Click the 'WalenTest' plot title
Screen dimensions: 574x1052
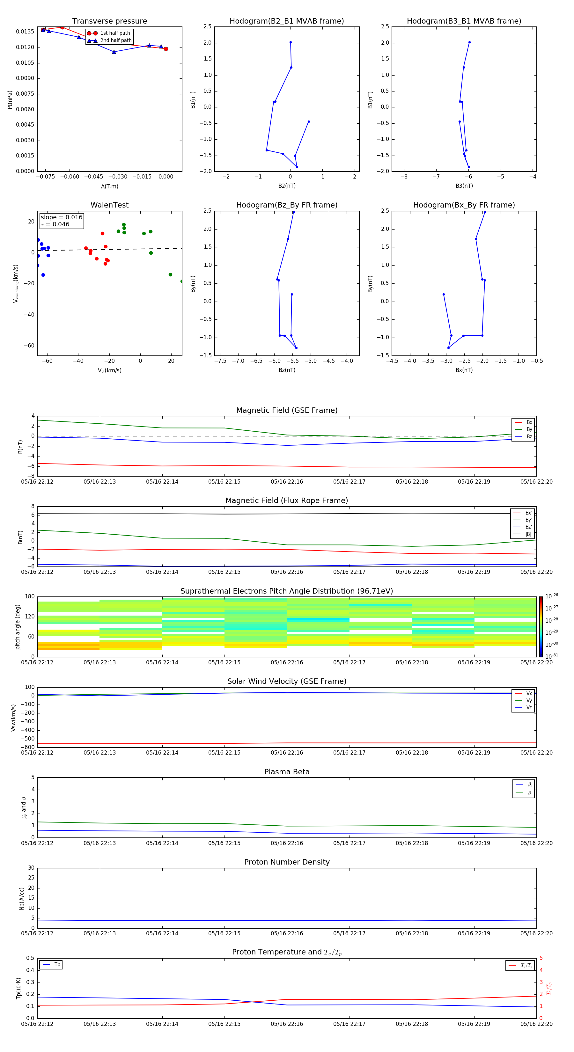click(109, 205)
